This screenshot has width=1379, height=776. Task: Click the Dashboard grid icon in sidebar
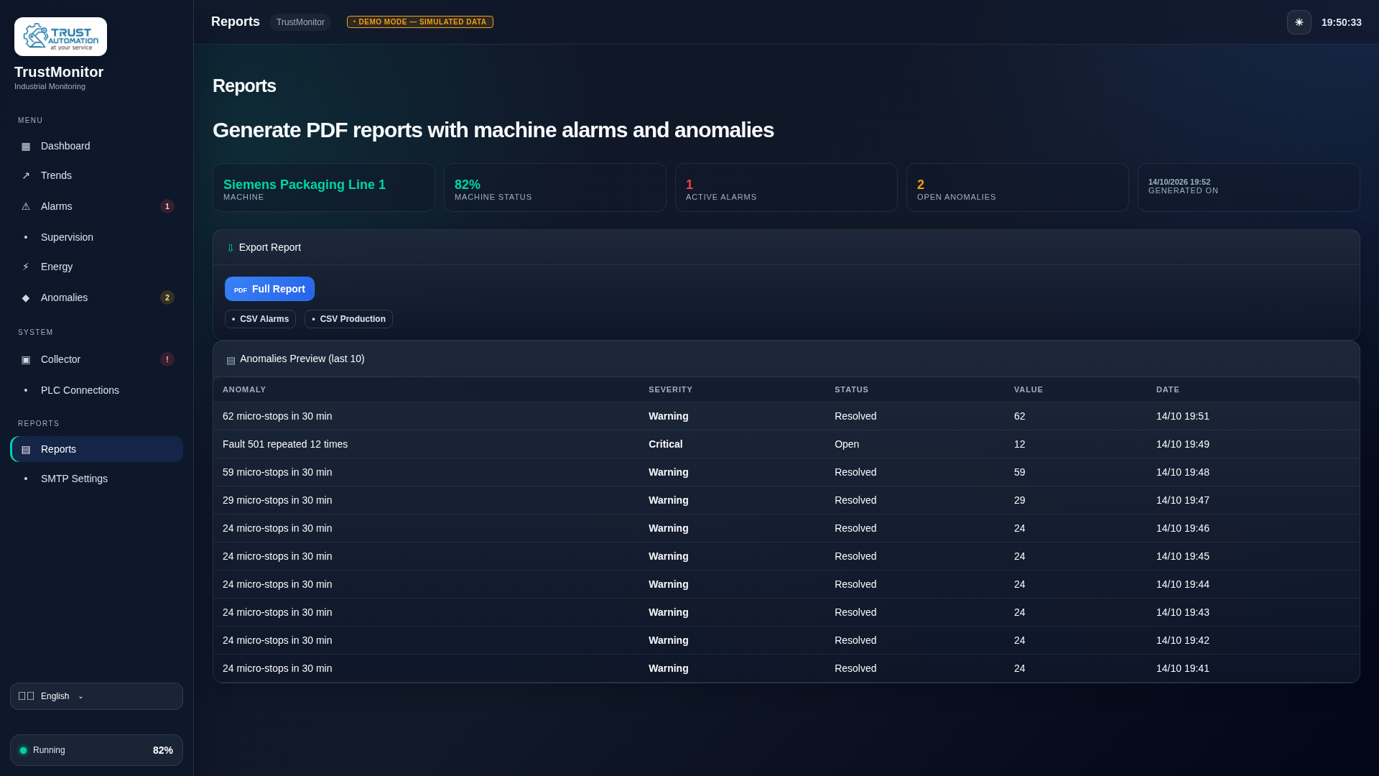pyautogui.click(x=26, y=147)
